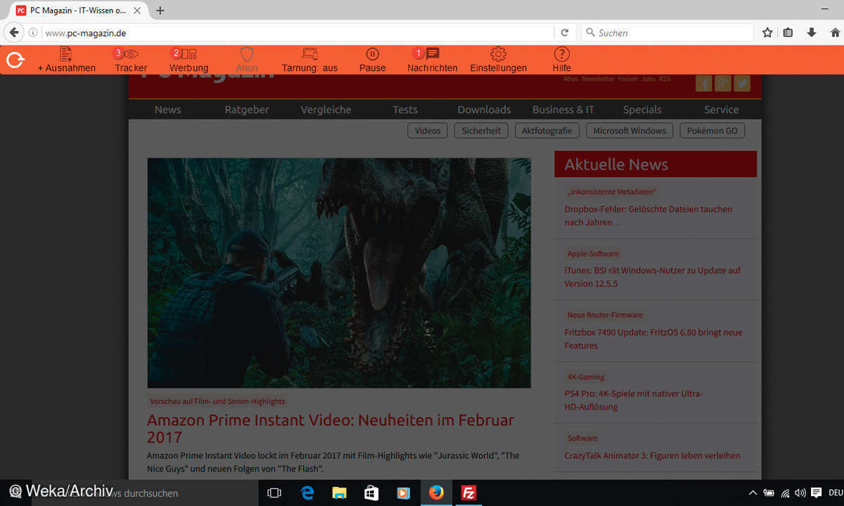
Task: Click the Aktfotografie topic button
Action: tap(548, 131)
